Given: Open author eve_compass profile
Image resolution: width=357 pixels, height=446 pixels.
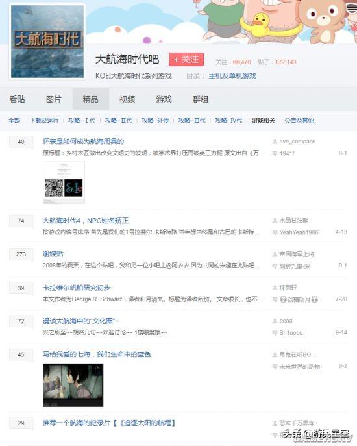Looking at the screenshot, I should [x=297, y=142].
